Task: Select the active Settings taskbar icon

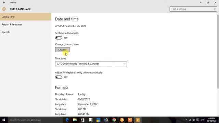Action: (x=138, y=120)
